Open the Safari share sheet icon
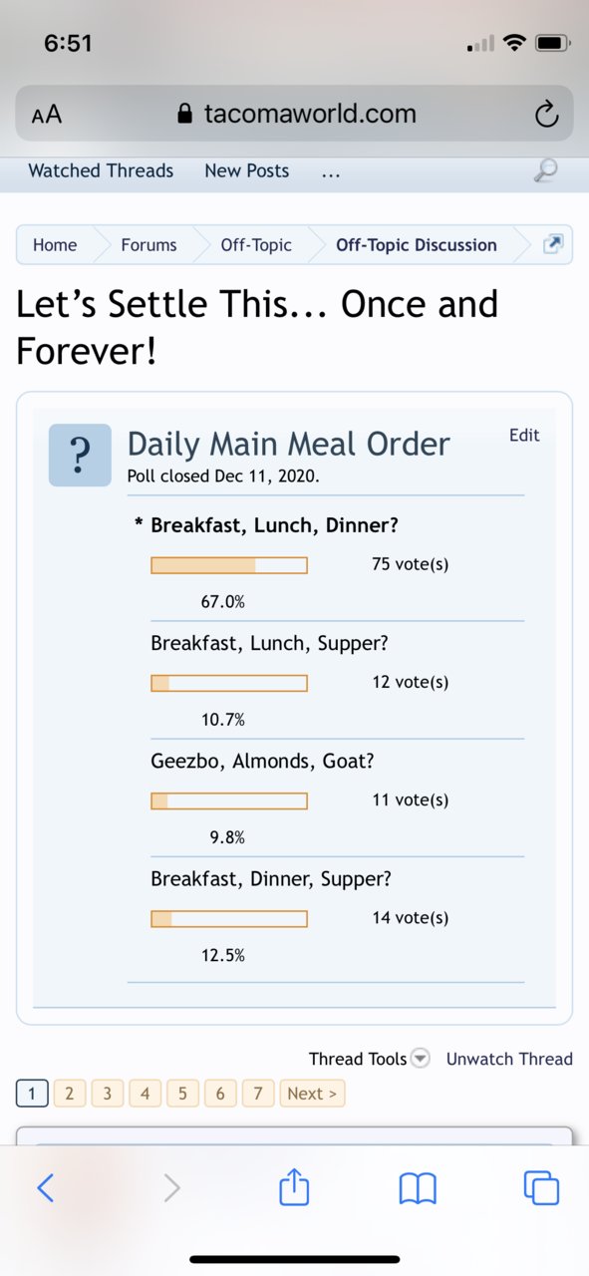This screenshot has width=589, height=1276. 294,1185
